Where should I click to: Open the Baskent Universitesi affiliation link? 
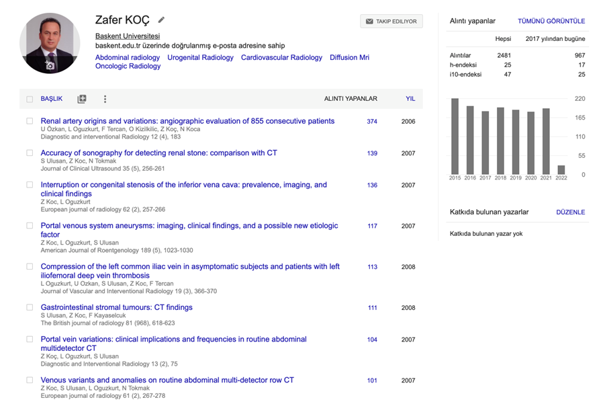coord(128,36)
